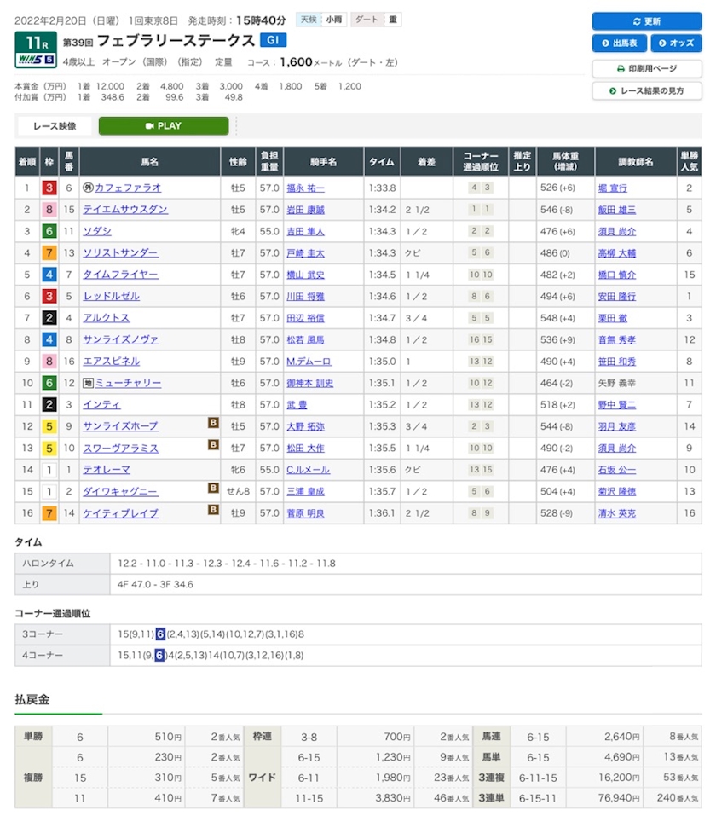Click the WIN5 race badge icon
The height and width of the screenshot is (816, 716).
pyautogui.click(x=36, y=60)
